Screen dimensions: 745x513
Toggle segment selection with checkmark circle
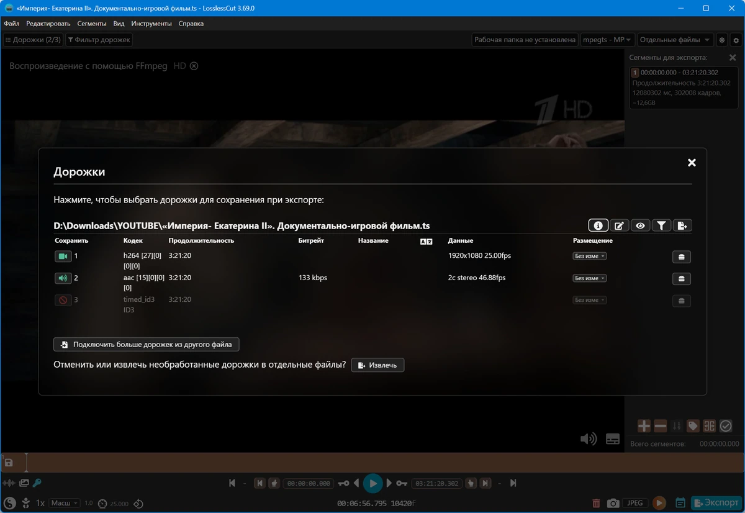pyautogui.click(x=726, y=426)
